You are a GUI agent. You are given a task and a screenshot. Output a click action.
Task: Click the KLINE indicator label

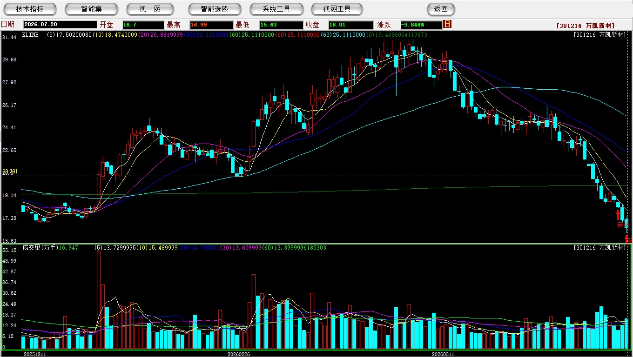click(x=30, y=35)
